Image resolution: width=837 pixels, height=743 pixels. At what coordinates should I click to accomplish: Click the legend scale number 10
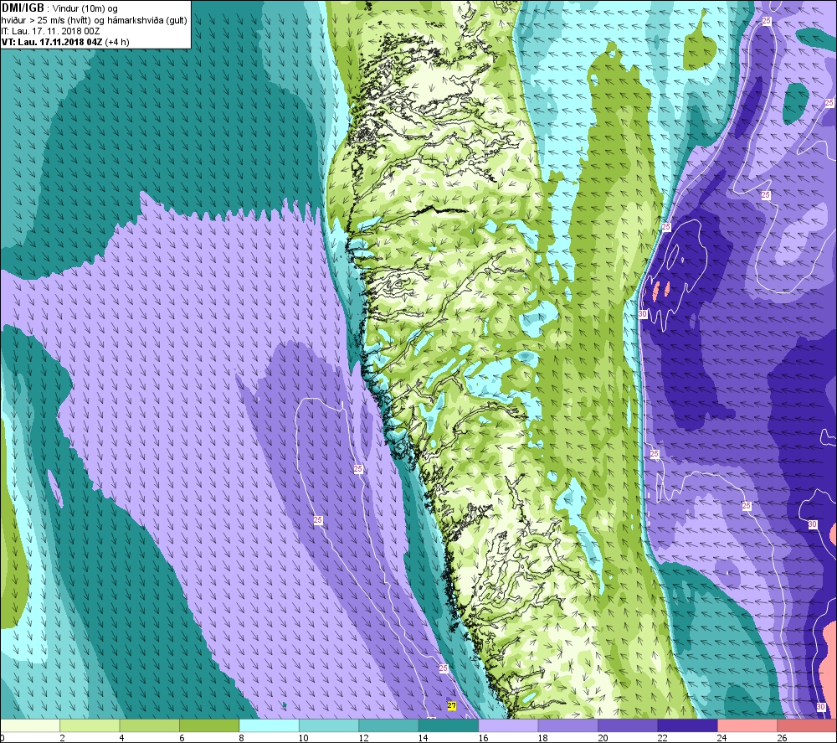tap(303, 738)
